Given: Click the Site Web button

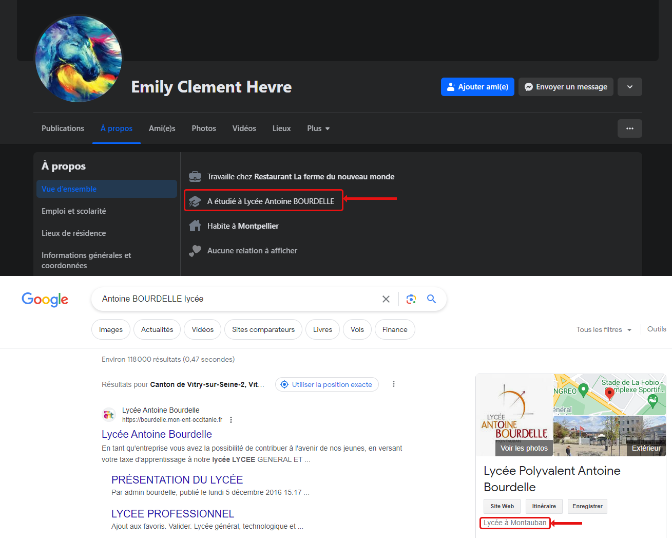Looking at the screenshot, I should coord(502,506).
